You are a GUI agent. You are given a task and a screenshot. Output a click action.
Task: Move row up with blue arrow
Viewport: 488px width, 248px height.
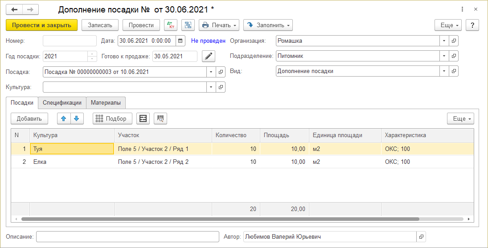click(x=64, y=118)
